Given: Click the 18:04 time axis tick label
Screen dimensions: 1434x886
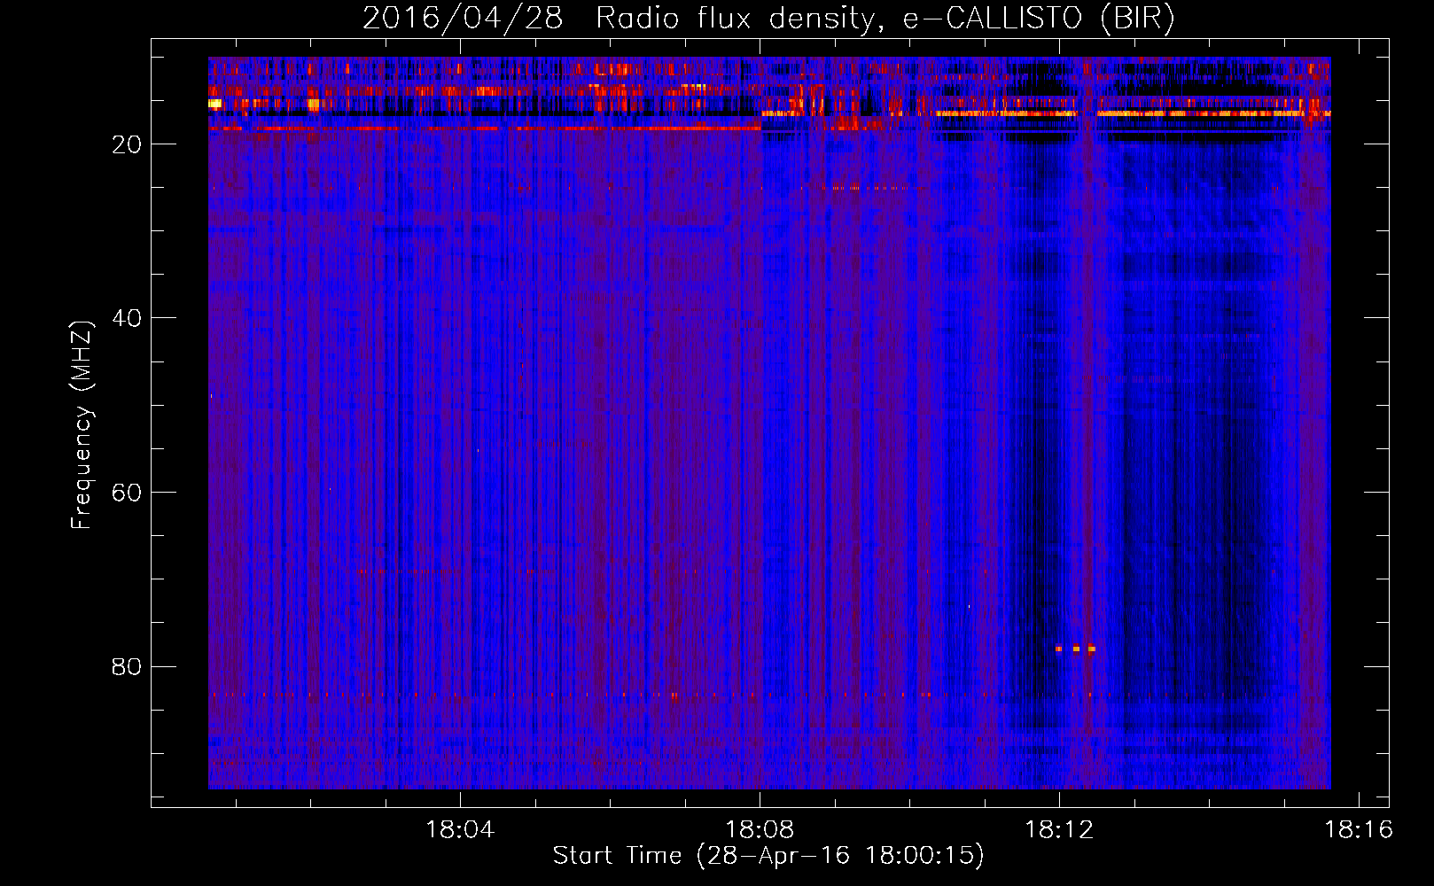Looking at the screenshot, I should (x=460, y=830).
